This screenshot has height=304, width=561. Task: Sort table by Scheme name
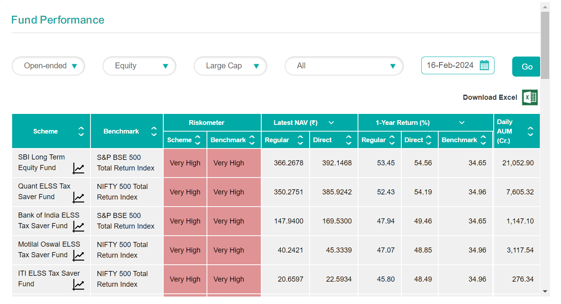point(81,131)
